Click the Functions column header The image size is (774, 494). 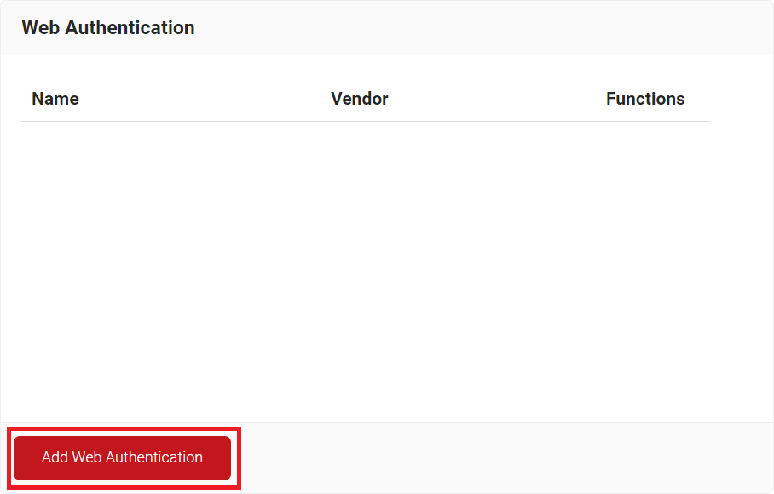pyautogui.click(x=644, y=99)
